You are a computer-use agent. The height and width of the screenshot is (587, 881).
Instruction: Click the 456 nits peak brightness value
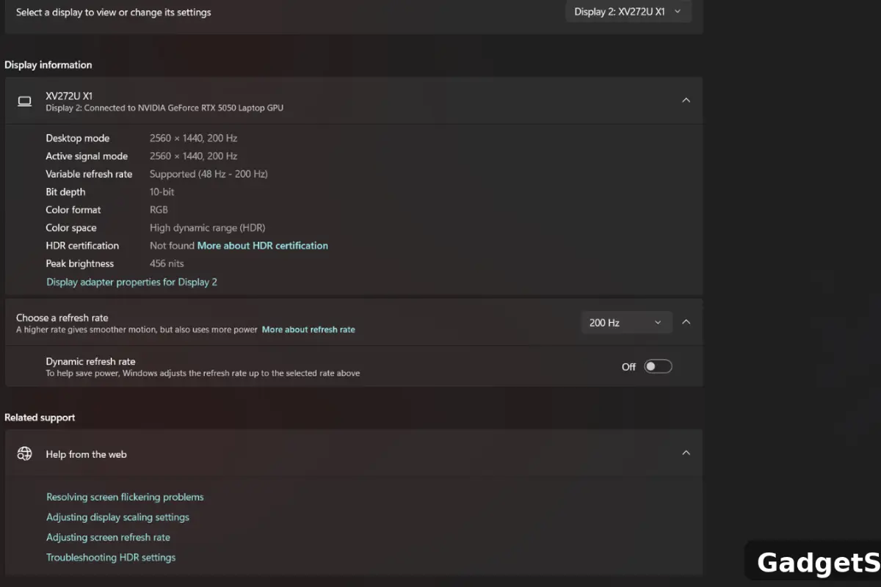167,263
